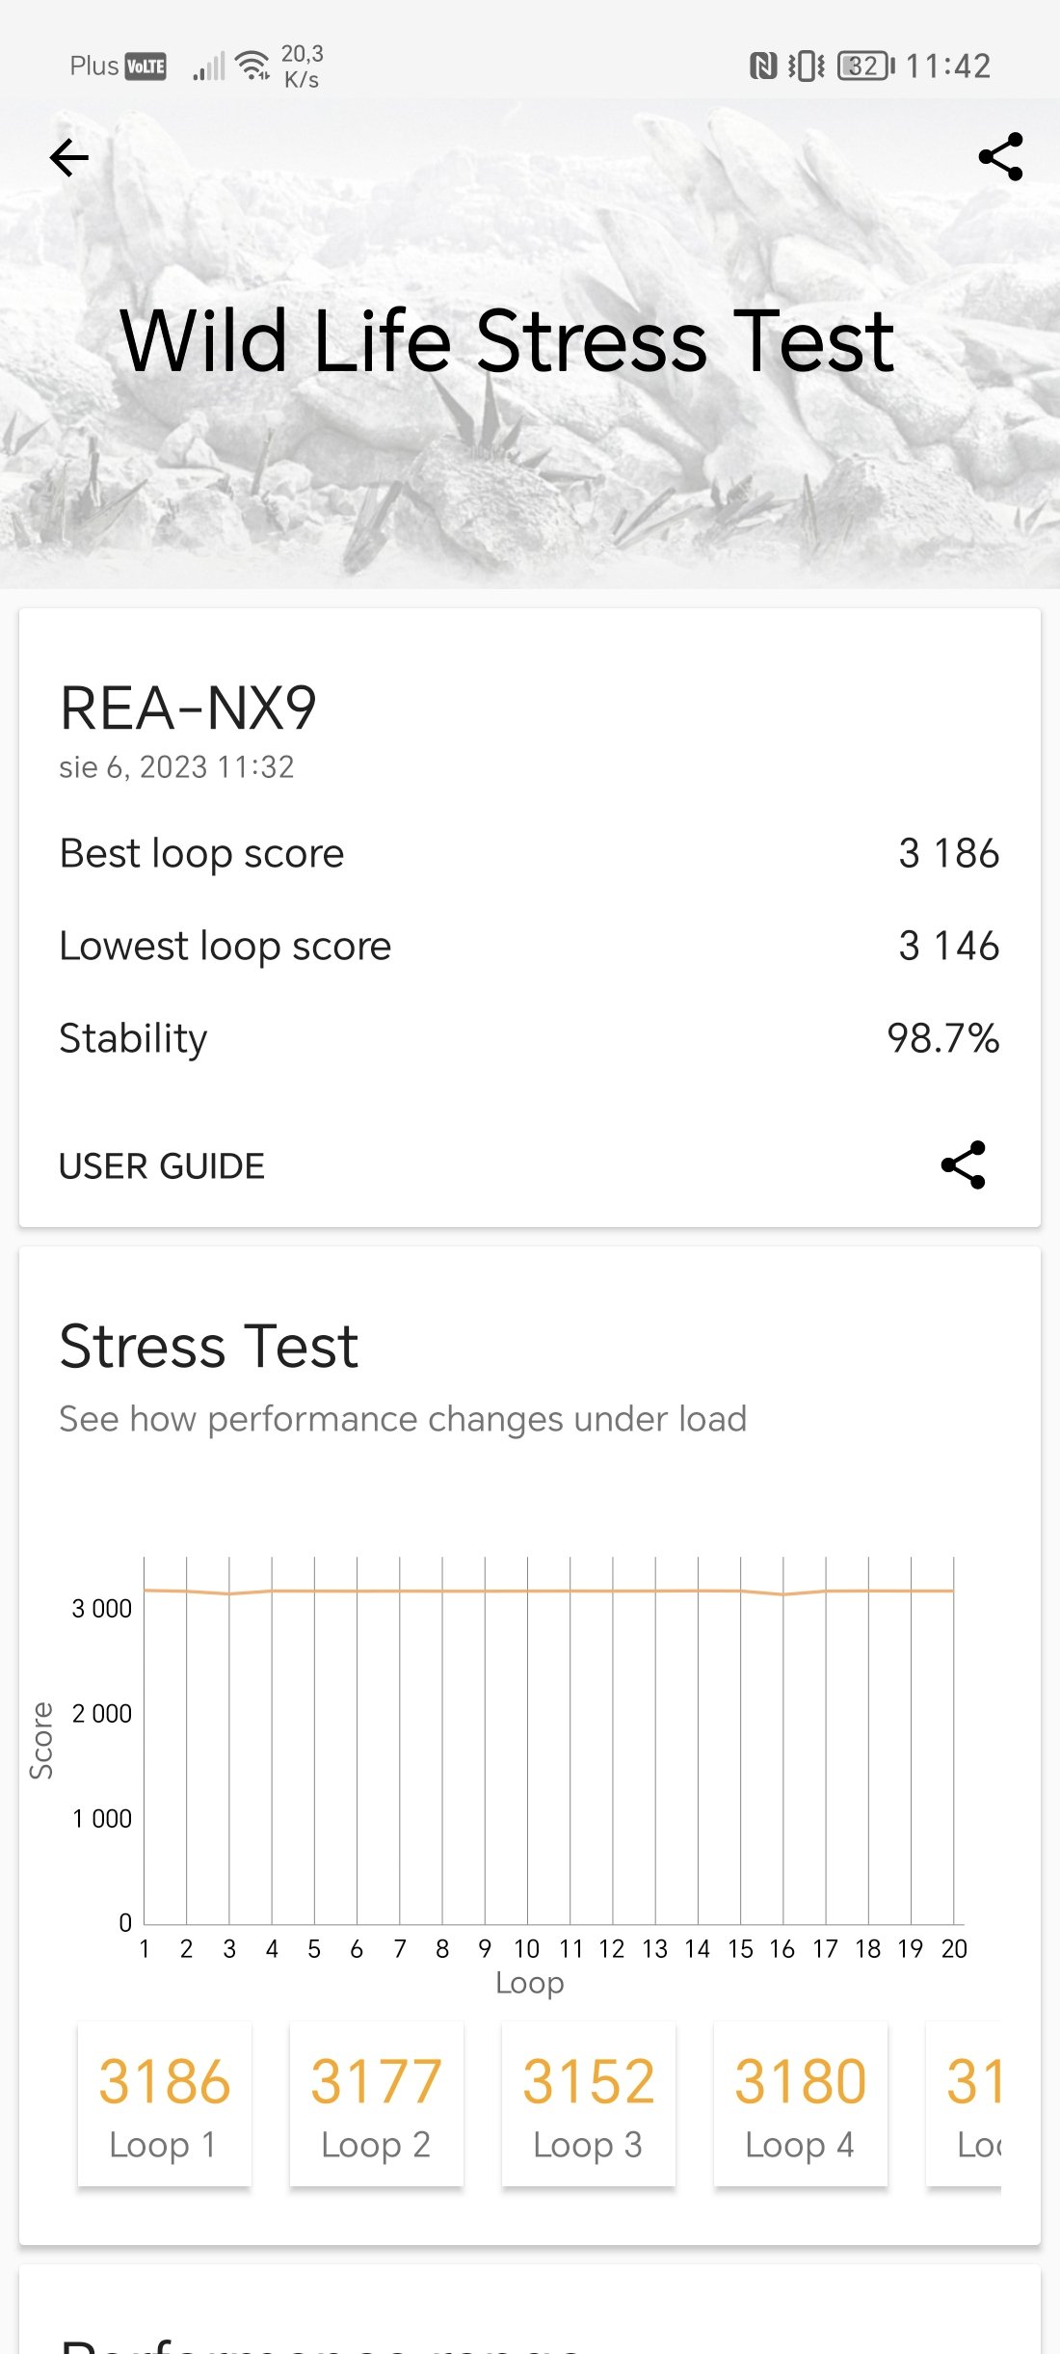1060x2354 pixels.
Task: Select the Loop 2 score card 3177
Action: point(377,2104)
